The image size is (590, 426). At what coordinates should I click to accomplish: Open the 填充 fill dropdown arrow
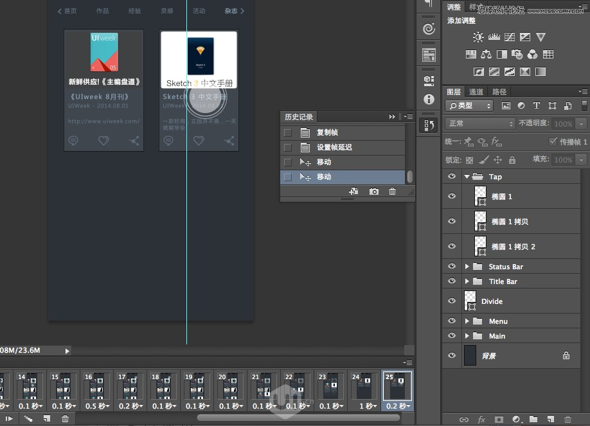click(582, 160)
